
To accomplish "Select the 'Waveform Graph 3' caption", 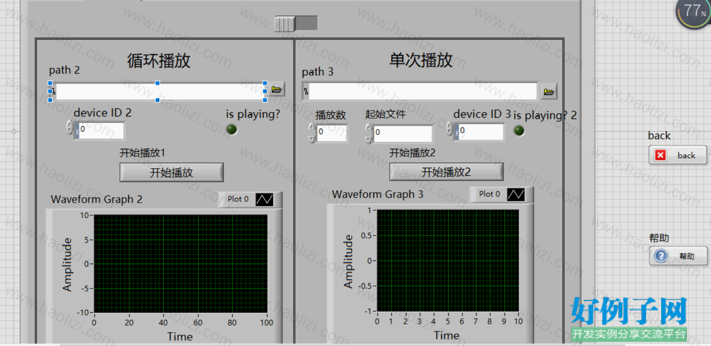I will click(377, 194).
